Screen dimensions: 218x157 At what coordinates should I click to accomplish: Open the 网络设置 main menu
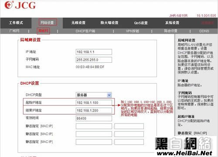click(x=47, y=23)
